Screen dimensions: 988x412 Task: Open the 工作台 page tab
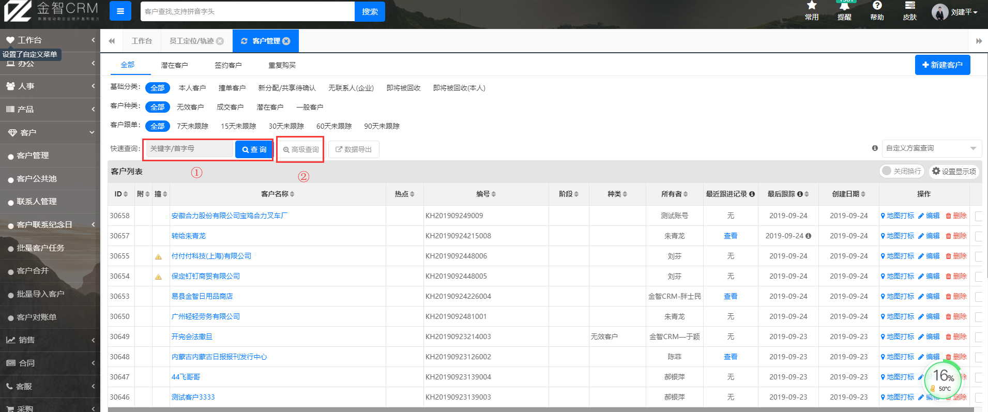click(x=142, y=41)
